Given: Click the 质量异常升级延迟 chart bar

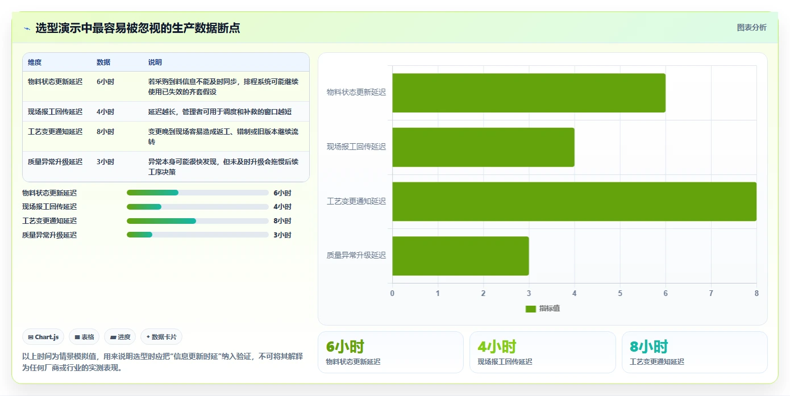Looking at the screenshot, I should pyautogui.click(x=460, y=256).
